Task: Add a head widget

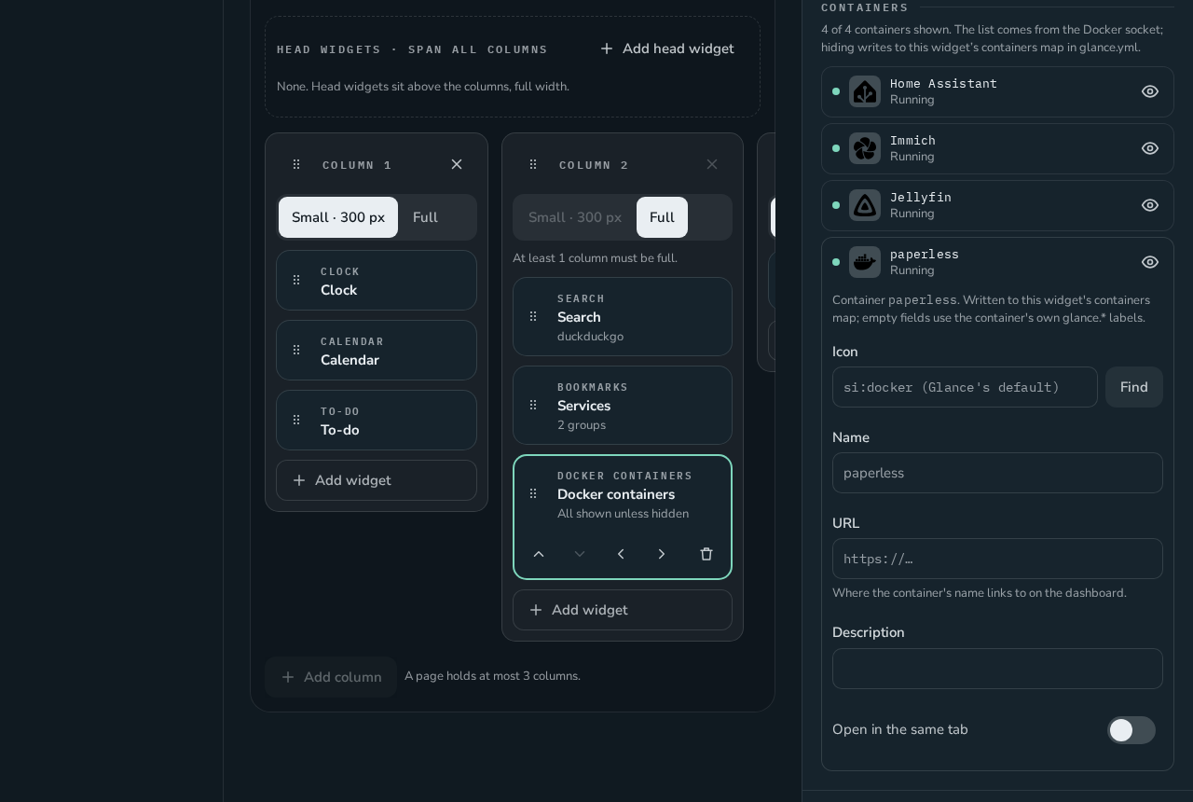Action: [x=667, y=48]
